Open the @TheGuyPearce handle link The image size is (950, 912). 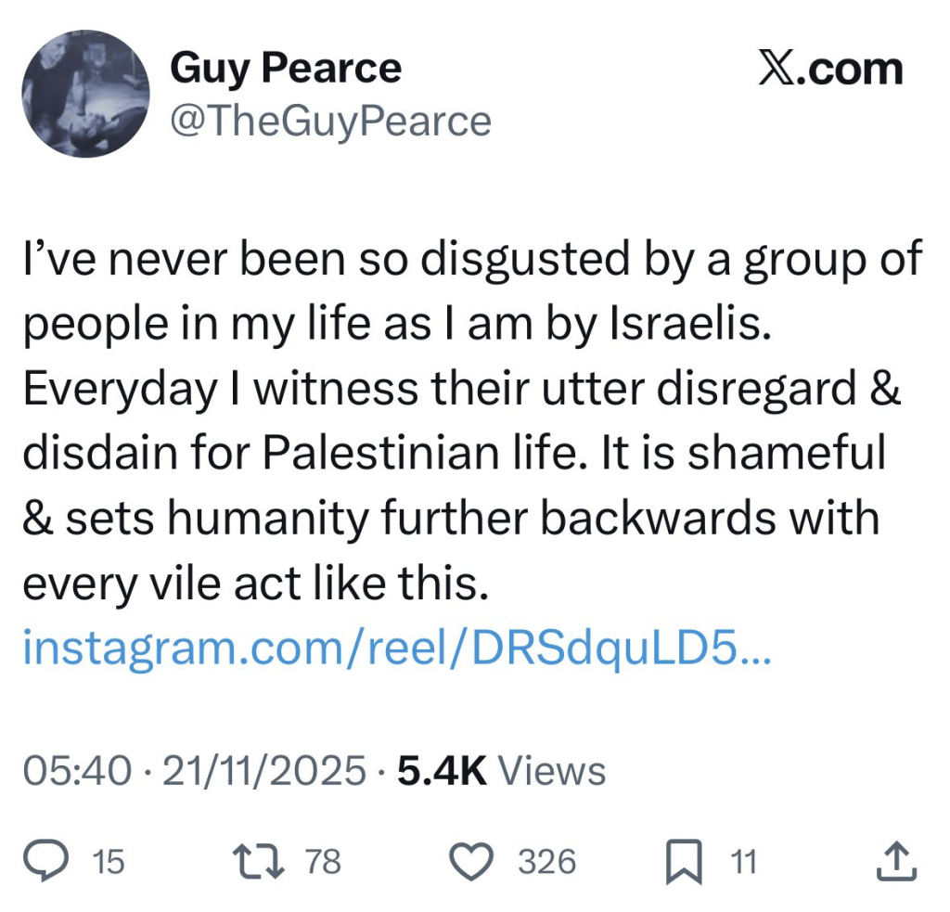[330, 121]
